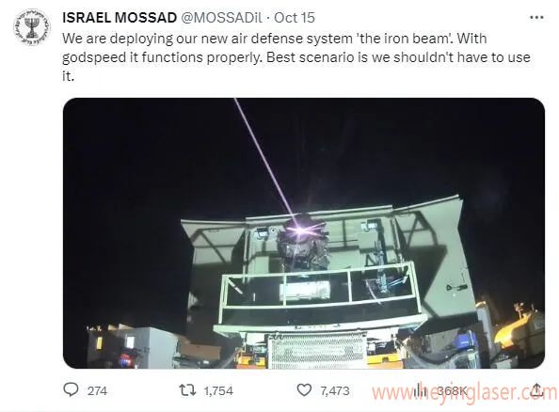Select the tweet text about the iron beam
The image size is (559, 412).
click(x=296, y=57)
